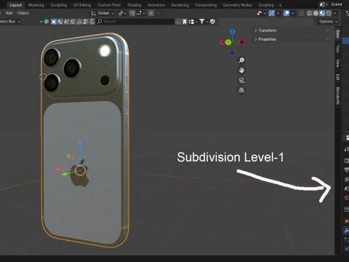Viewport: 349px width, 262px height.
Task: Toggle proportional editing
Action: click(x=151, y=13)
